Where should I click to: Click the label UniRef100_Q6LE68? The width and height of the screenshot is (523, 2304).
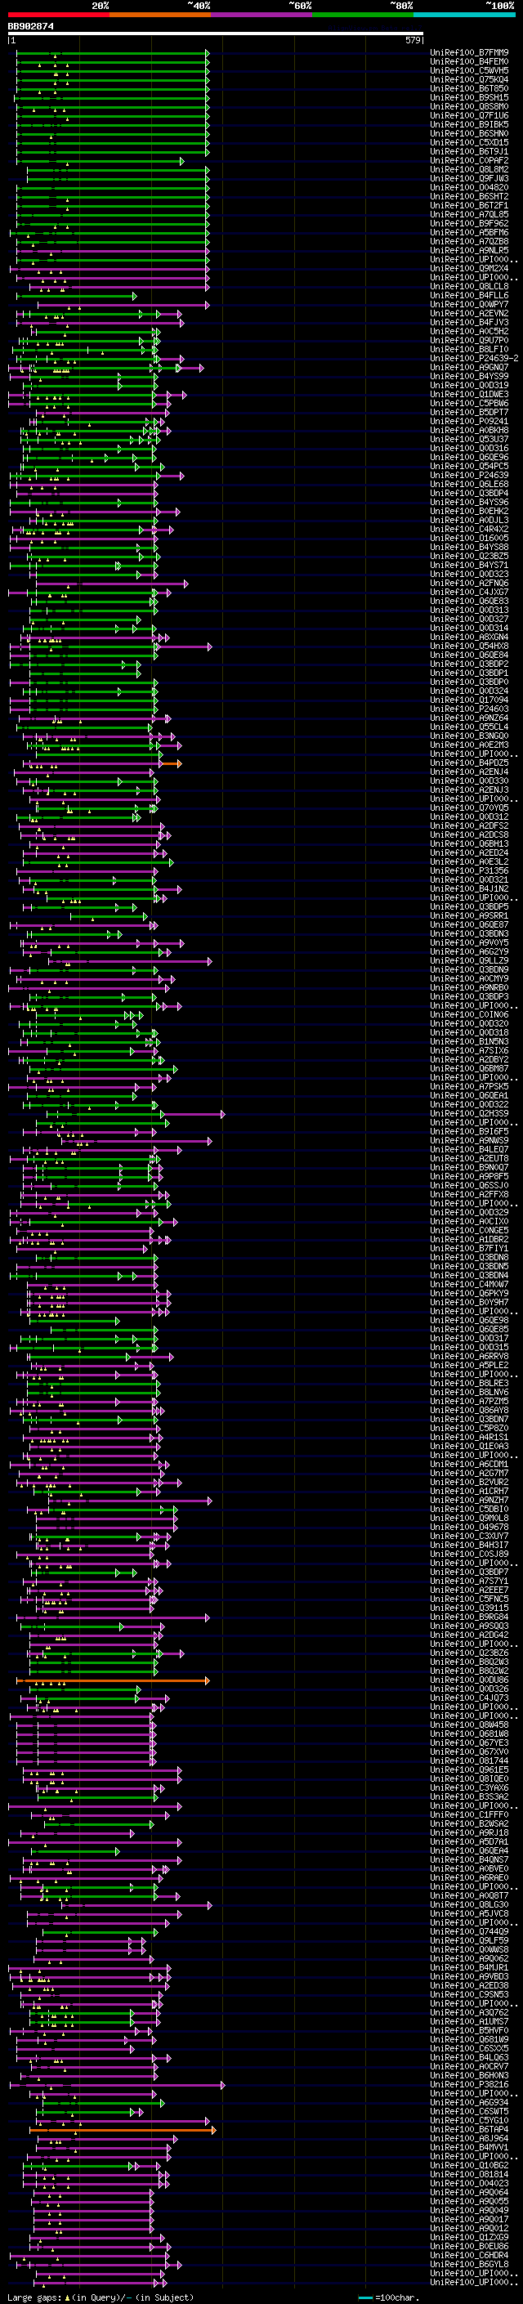point(469,485)
